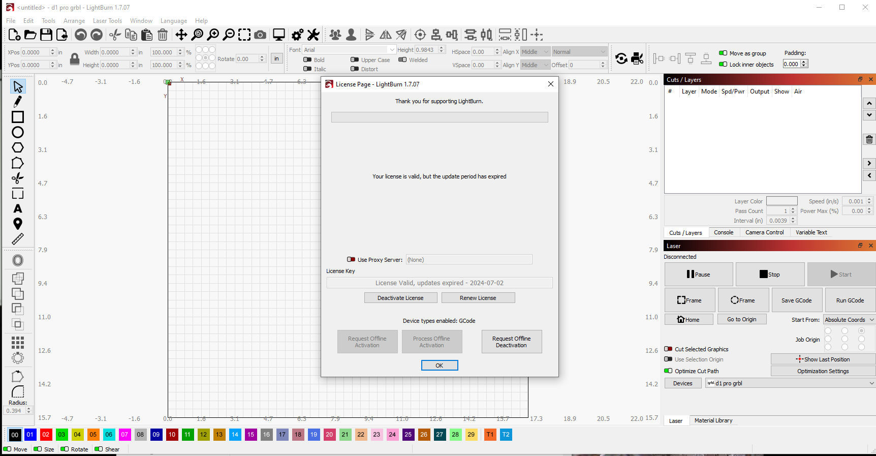Select the arrow Select tool

[x=18, y=86]
